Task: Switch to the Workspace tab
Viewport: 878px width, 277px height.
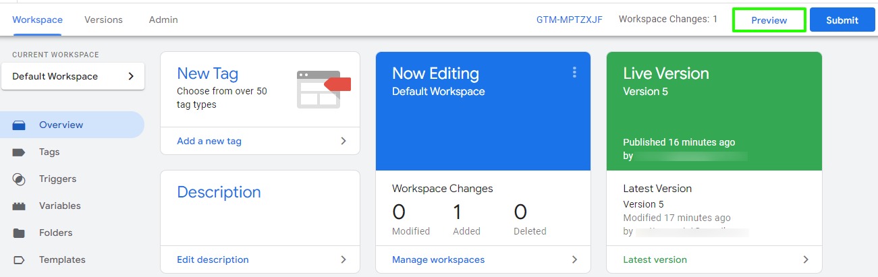Action: tap(37, 20)
